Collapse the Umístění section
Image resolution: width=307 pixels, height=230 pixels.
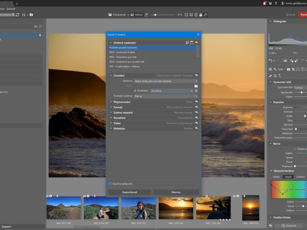pyautogui.click(x=111, y=76)
